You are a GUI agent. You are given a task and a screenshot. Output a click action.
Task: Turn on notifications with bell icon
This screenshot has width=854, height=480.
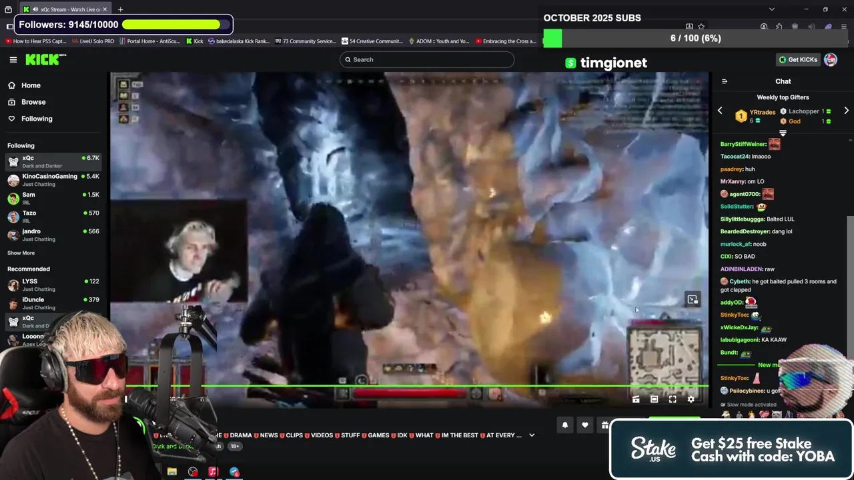click(x=565, y=425)
